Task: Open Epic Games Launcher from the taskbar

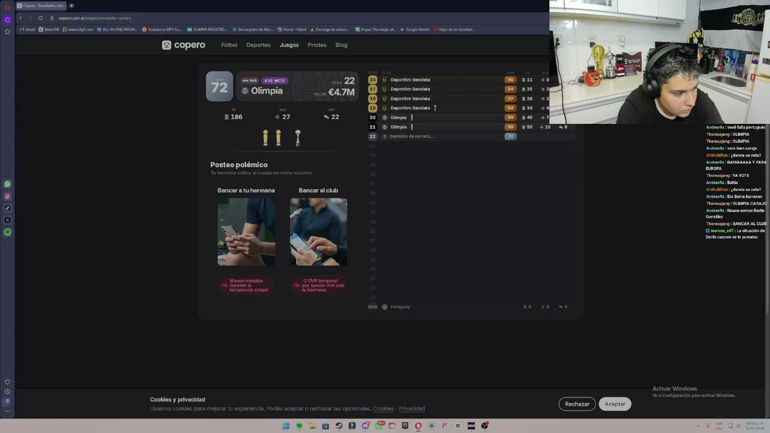Action: [405, 426]
